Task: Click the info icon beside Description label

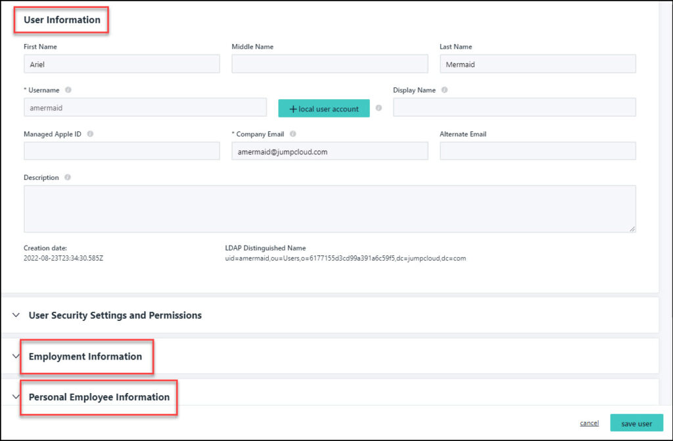Action: click(68, 177)
